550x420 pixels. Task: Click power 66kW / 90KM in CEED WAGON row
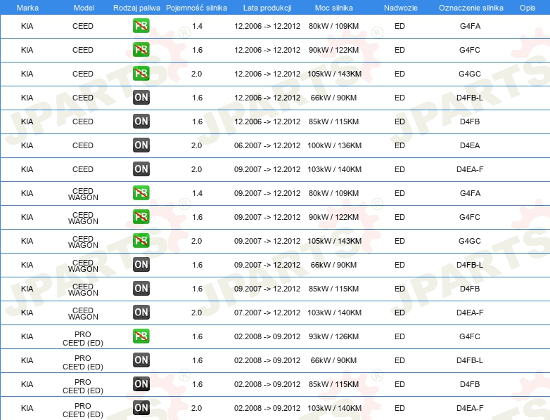pos(333,265)
